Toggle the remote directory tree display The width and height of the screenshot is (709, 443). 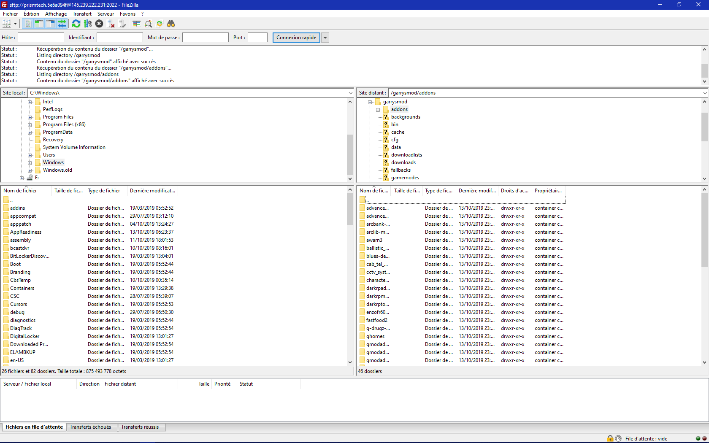click(x=50, y=24)
